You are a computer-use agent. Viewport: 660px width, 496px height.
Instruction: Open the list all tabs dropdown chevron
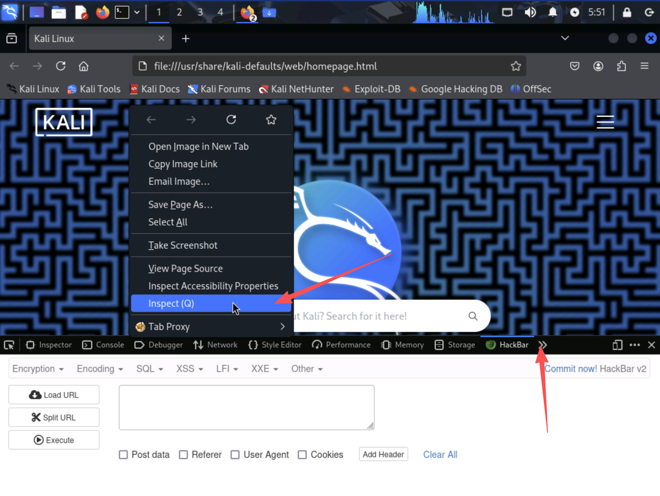coord(565,38)
